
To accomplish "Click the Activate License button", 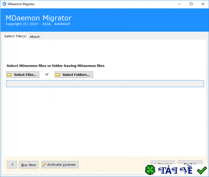I will coord(60,165).
